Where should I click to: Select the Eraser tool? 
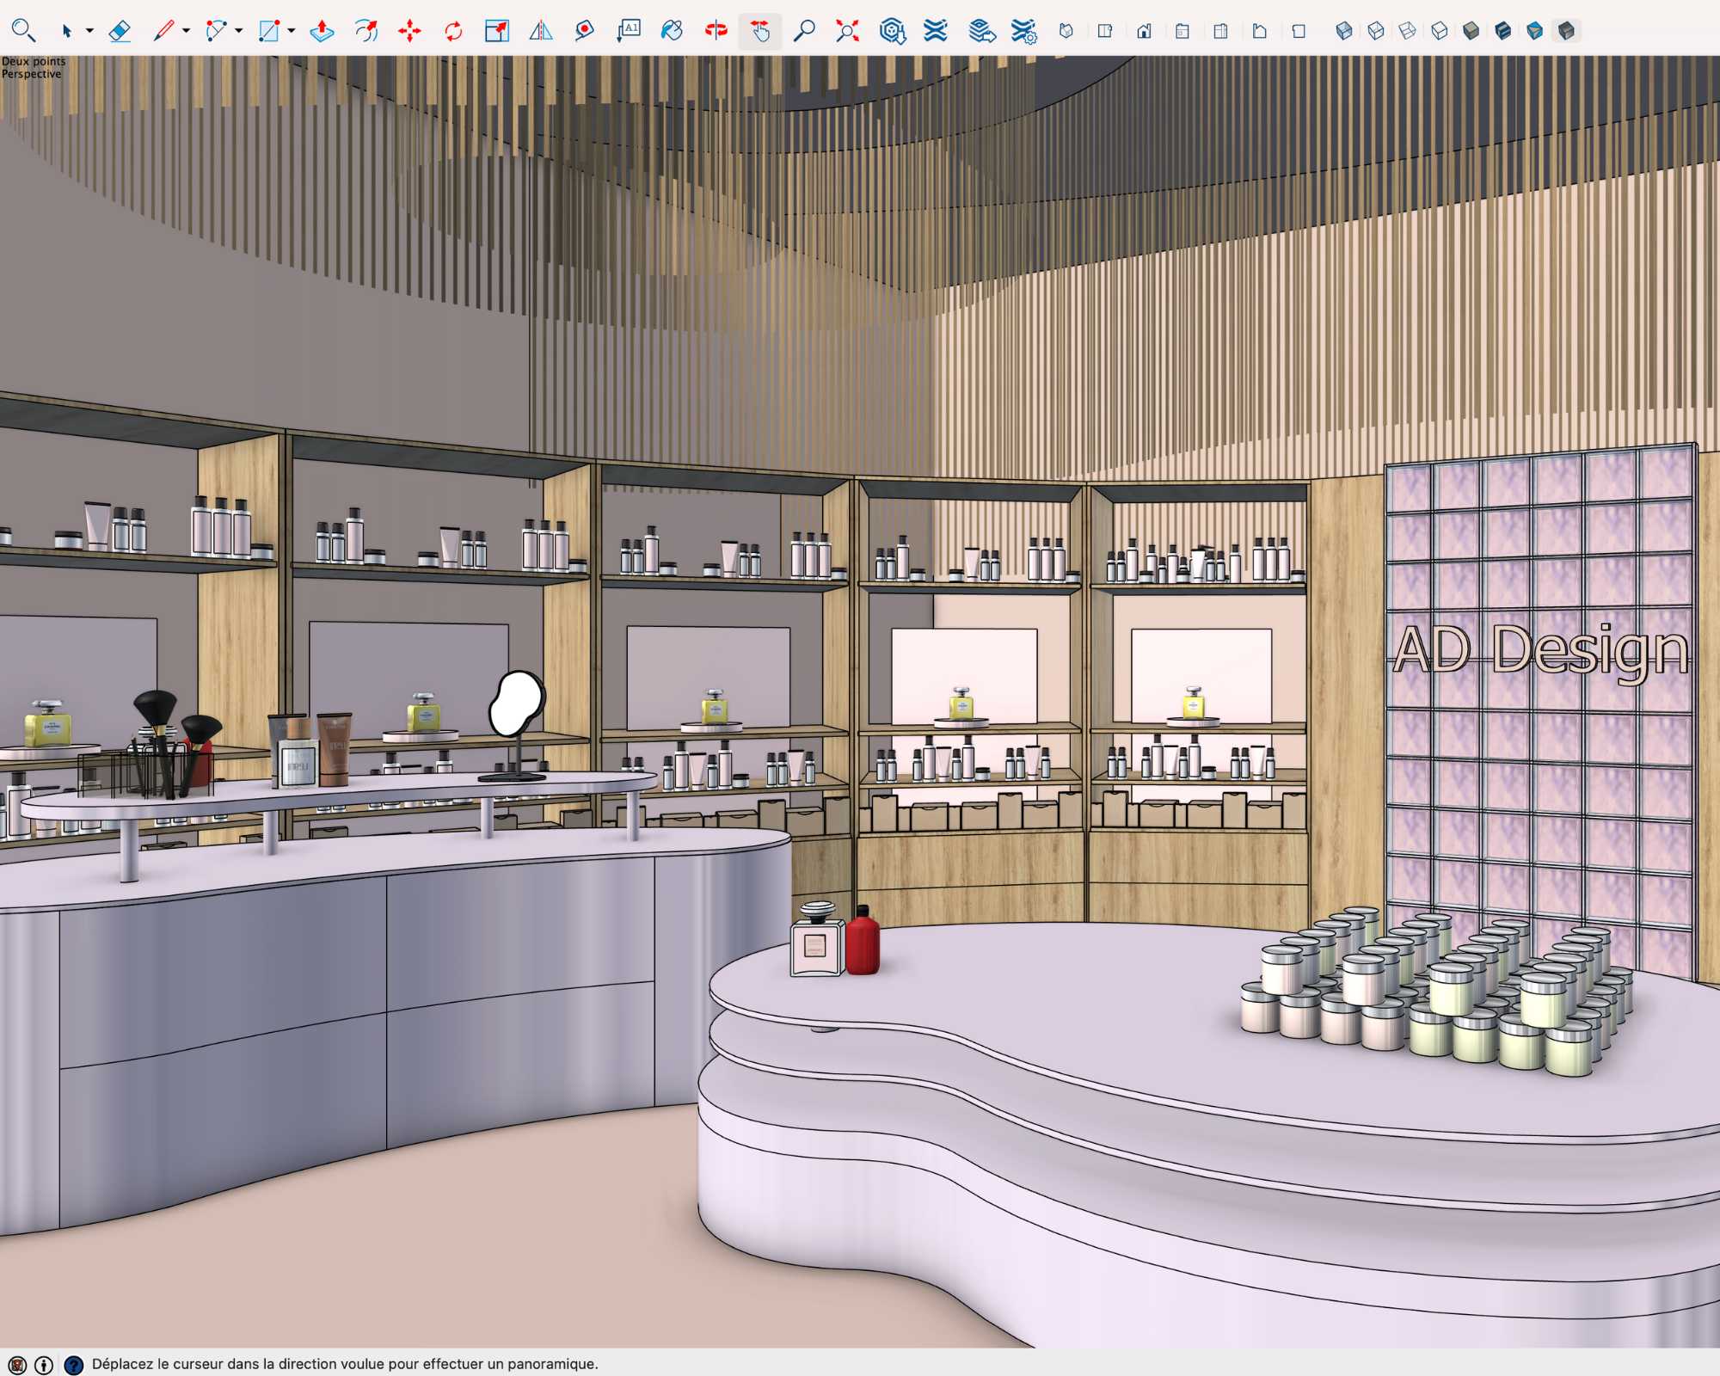click(x=120, y=32)
